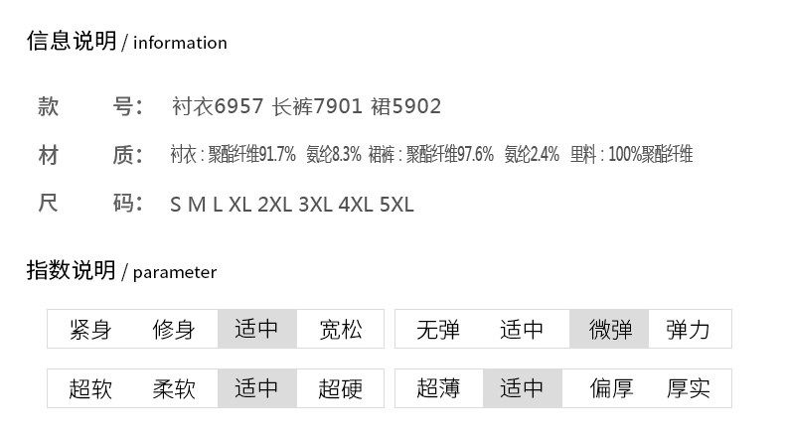
Task: Select the highlighted 适中 fit option
Action: coord(256,329)
